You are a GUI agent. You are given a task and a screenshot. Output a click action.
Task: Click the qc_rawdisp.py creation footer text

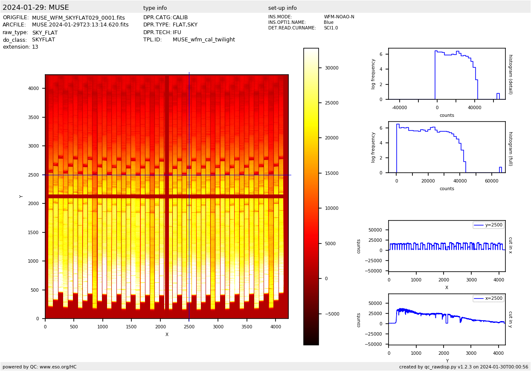point(463,367)
